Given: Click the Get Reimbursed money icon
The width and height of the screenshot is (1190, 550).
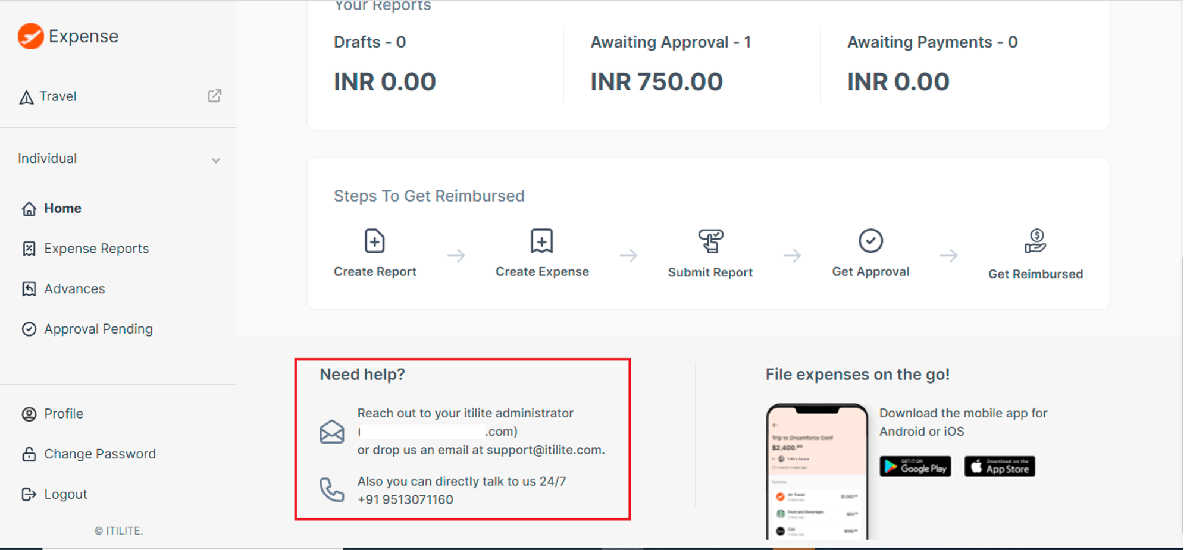Looking at the screenshot, I should click(1035, 241).
